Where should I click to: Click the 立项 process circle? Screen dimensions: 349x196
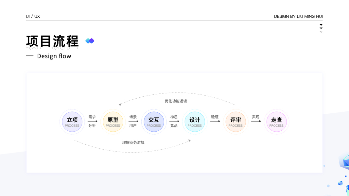pyautogui.click(x=72, y=122)
